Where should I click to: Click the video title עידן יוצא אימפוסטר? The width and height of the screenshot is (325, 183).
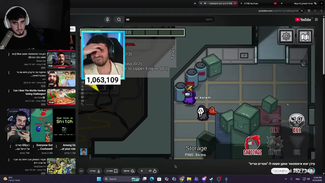coord(282,164)
